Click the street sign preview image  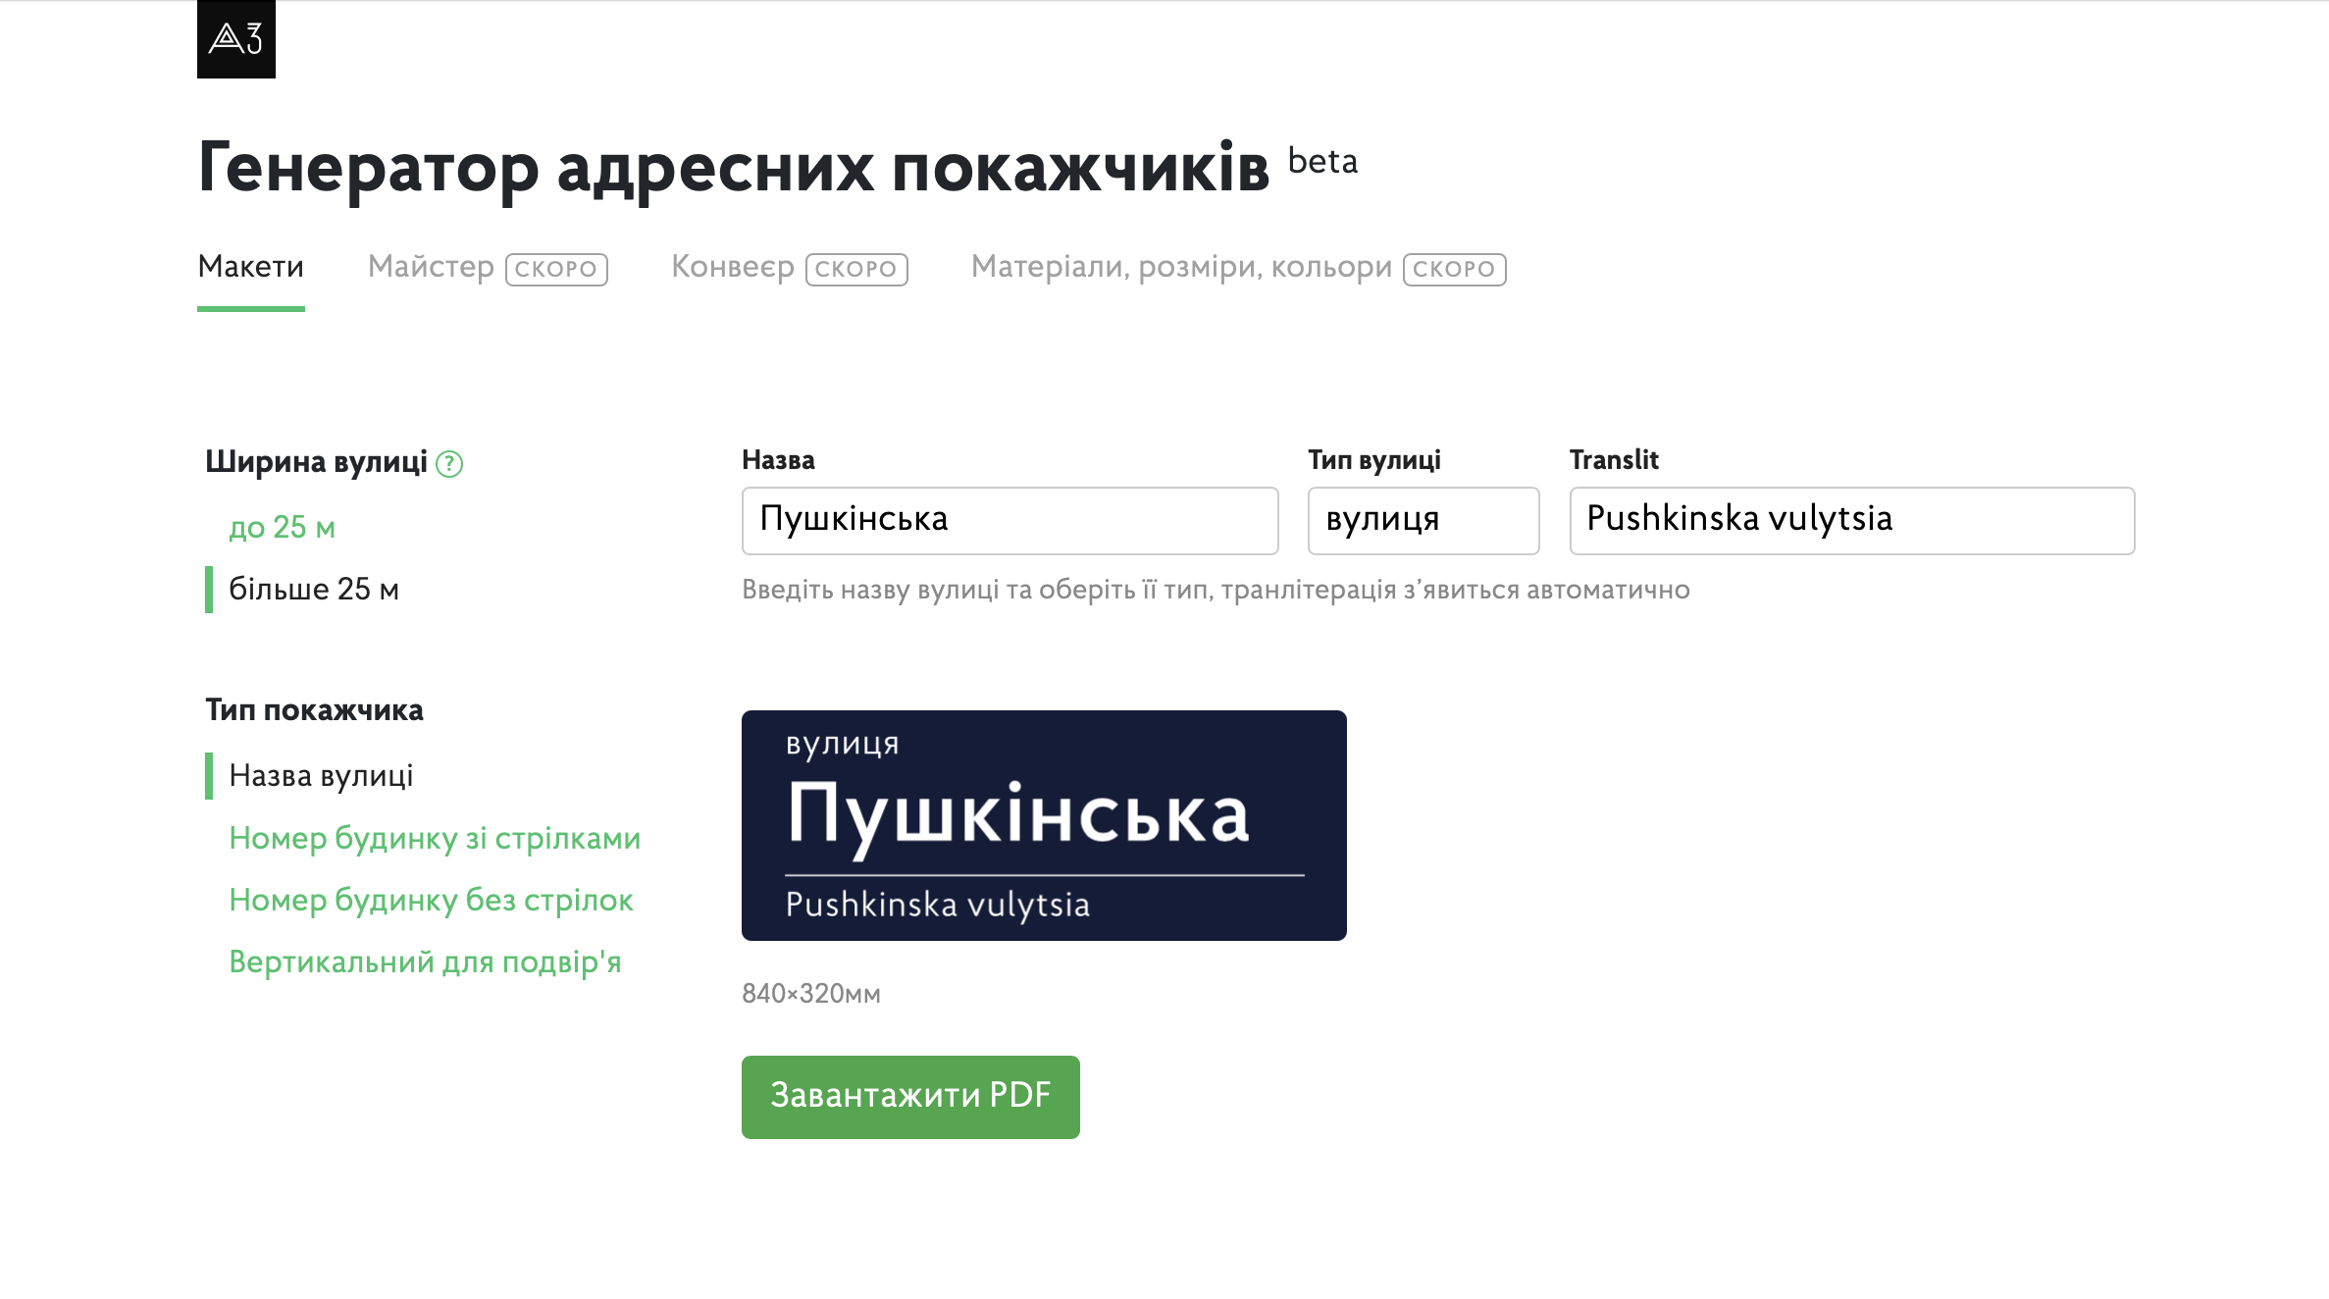1044,825
